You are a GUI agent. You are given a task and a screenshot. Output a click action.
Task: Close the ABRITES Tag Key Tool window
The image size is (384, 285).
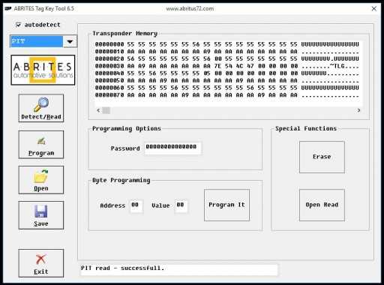(374, 8)
